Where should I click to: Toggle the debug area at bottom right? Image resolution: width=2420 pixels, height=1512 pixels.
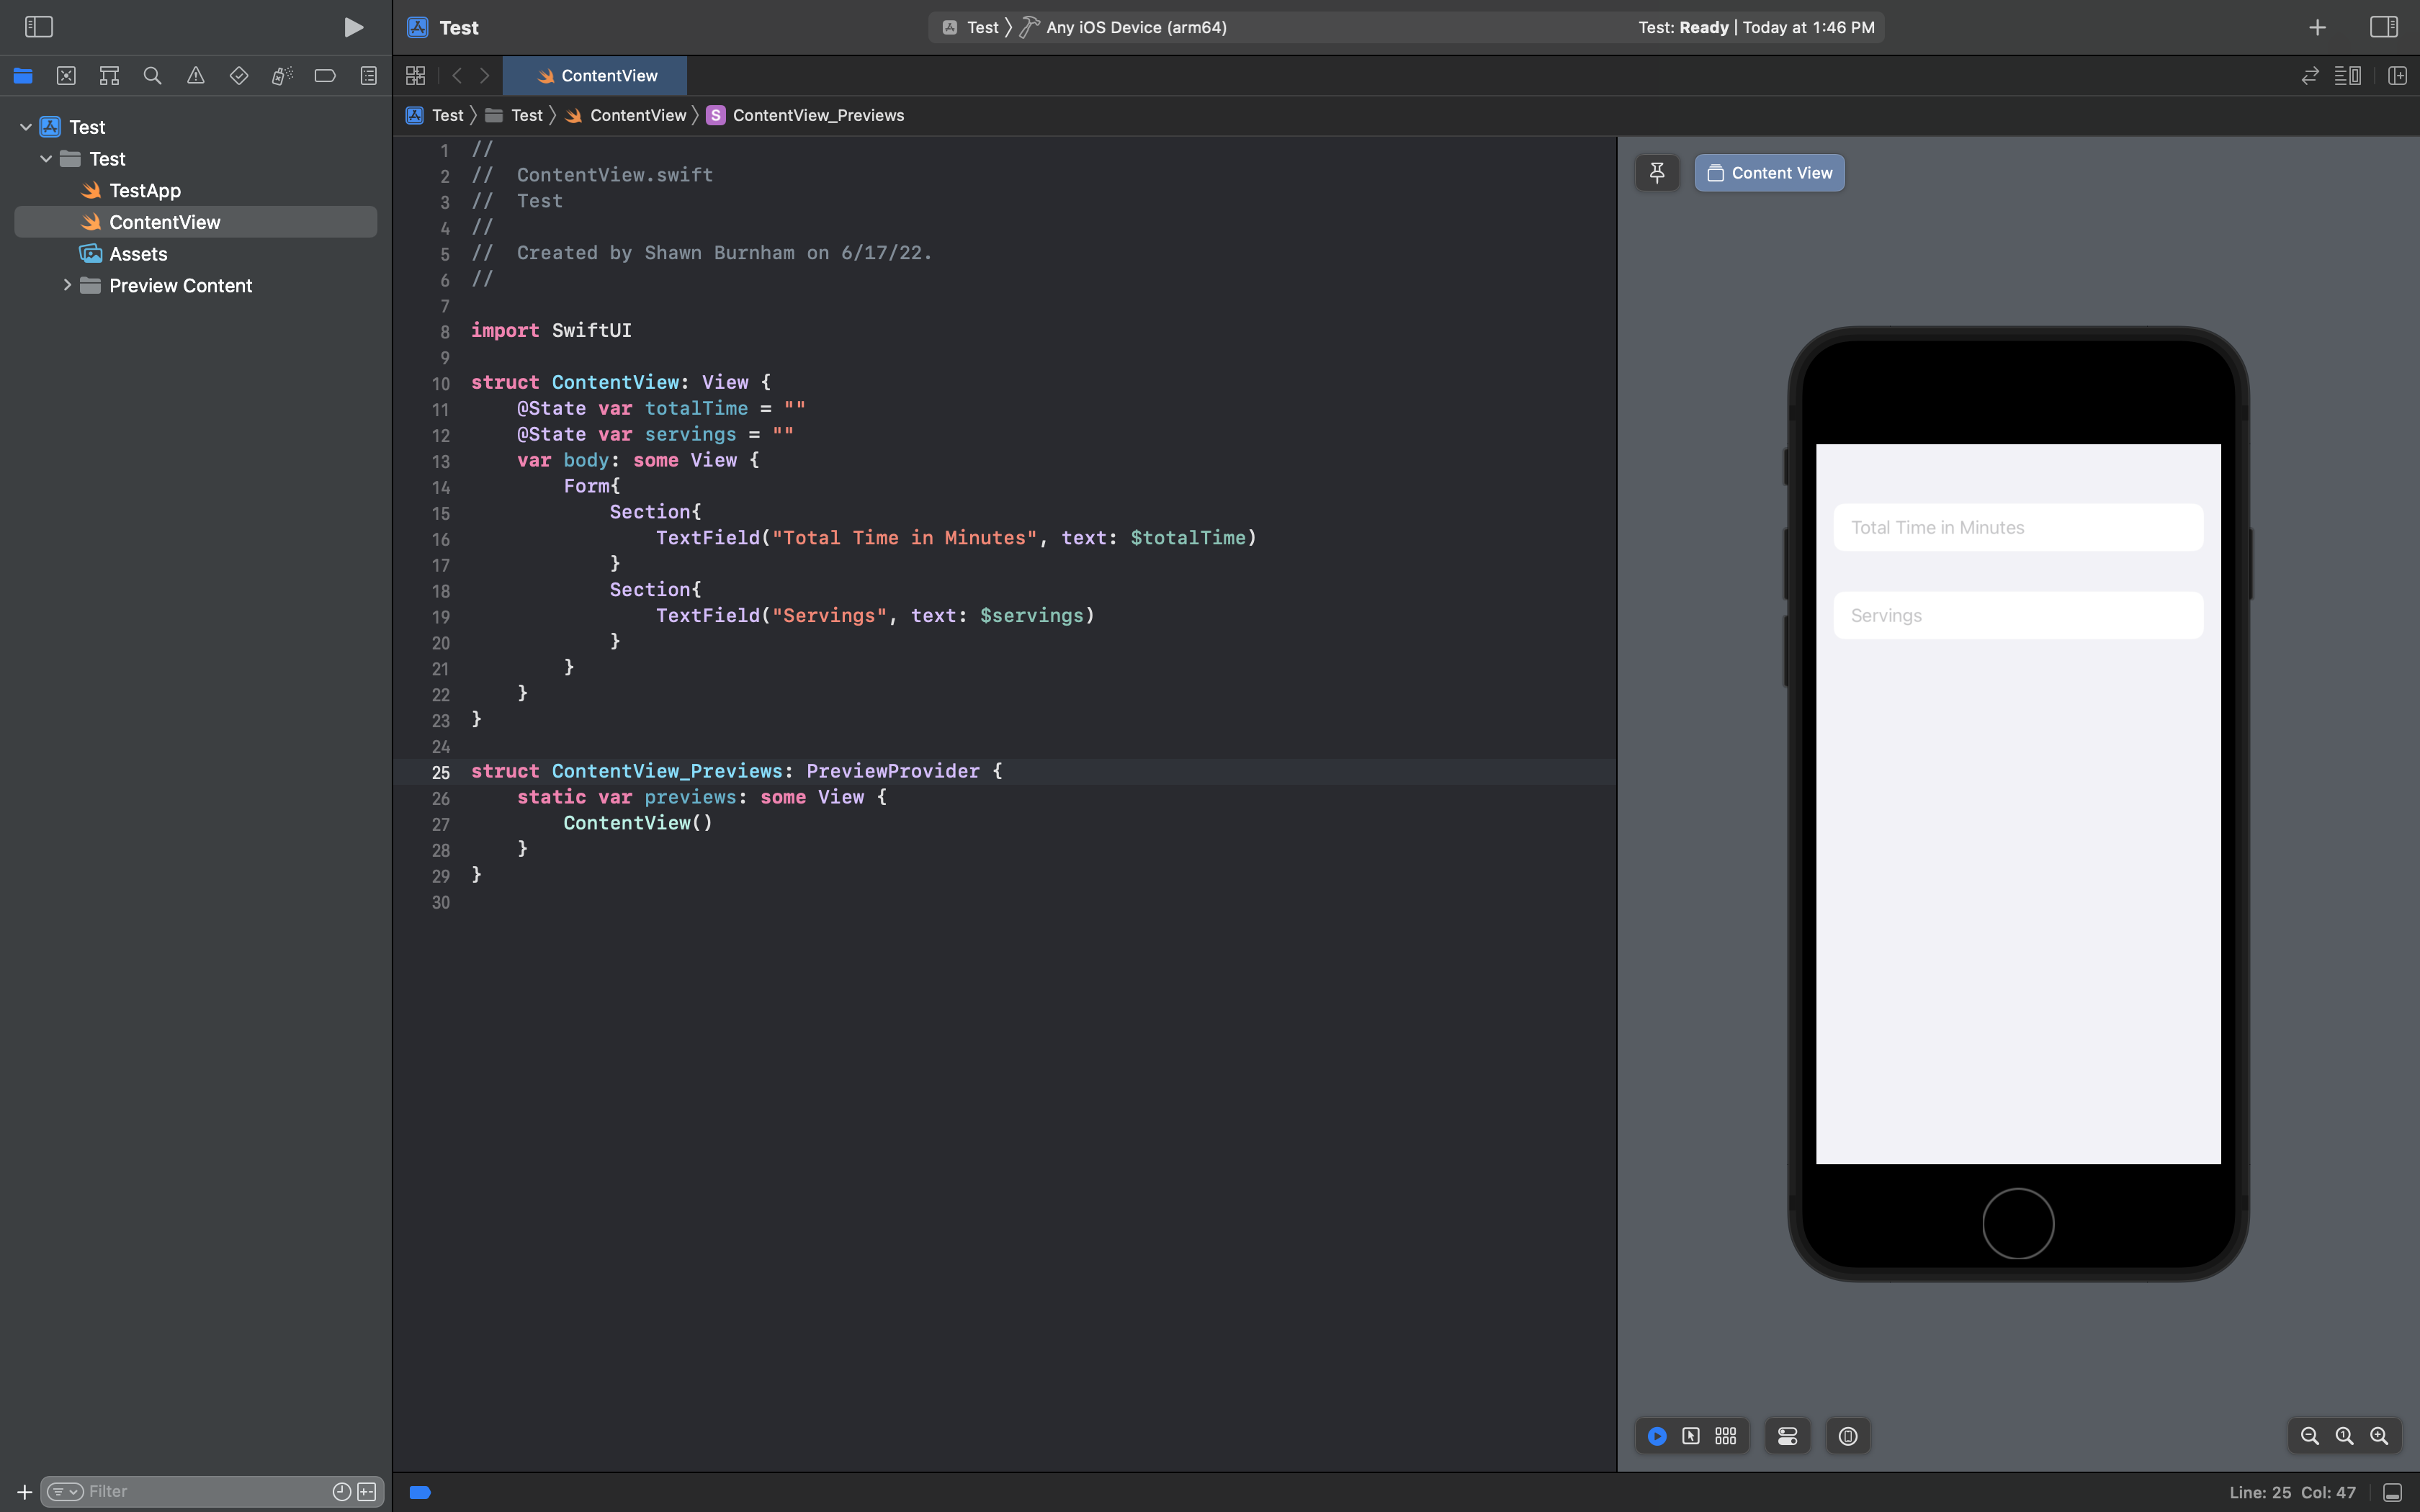2393,1492
